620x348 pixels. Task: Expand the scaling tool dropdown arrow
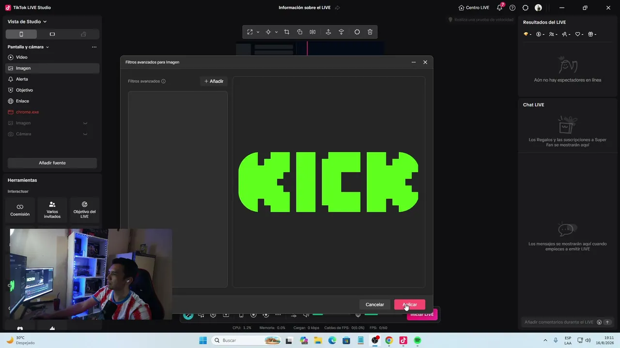pyautogui.click(x=258, y=32)
